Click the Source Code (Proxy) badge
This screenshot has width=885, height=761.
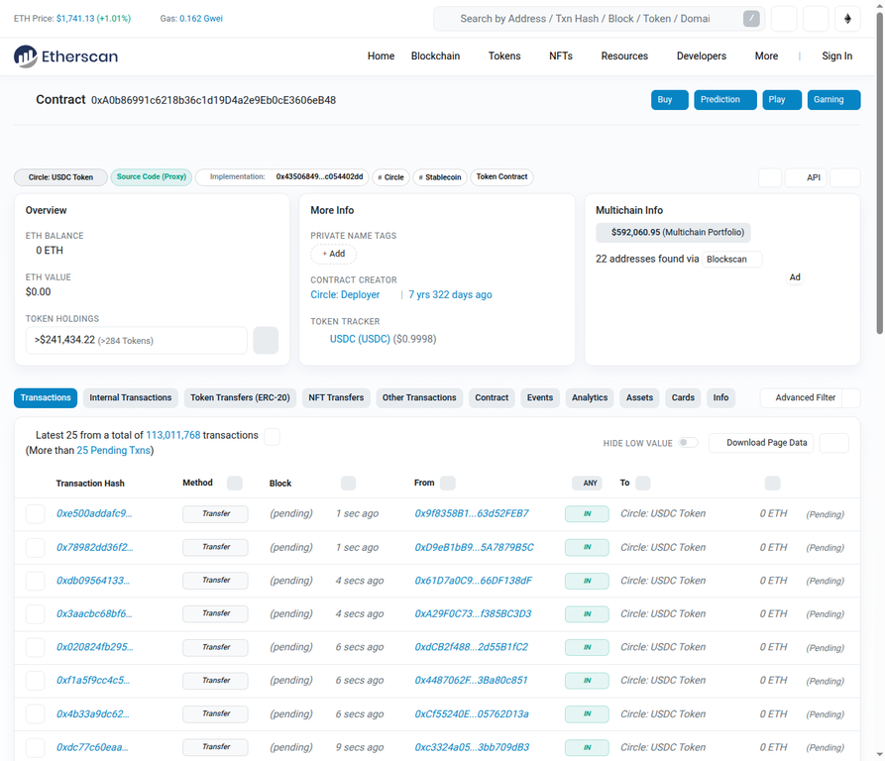coord(152,177)
